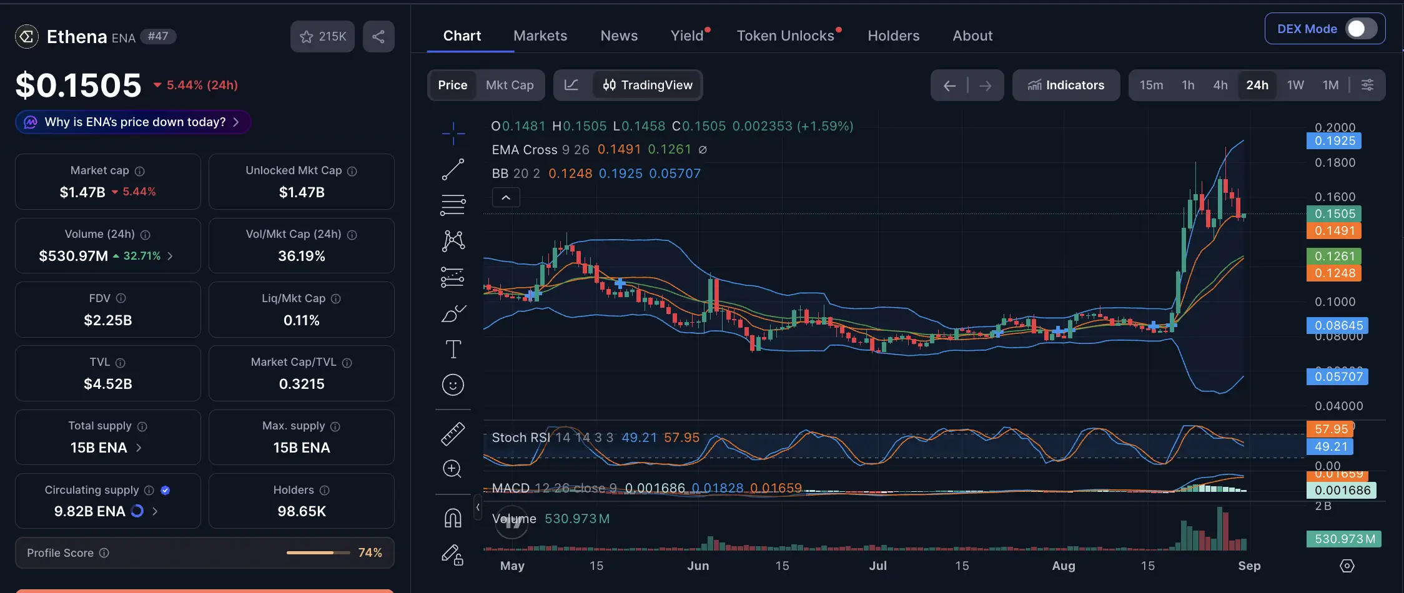The width and height of the screenshot is (1404, 593).
Task: Set timeframe to 4h
Action: coord(1220,85)
